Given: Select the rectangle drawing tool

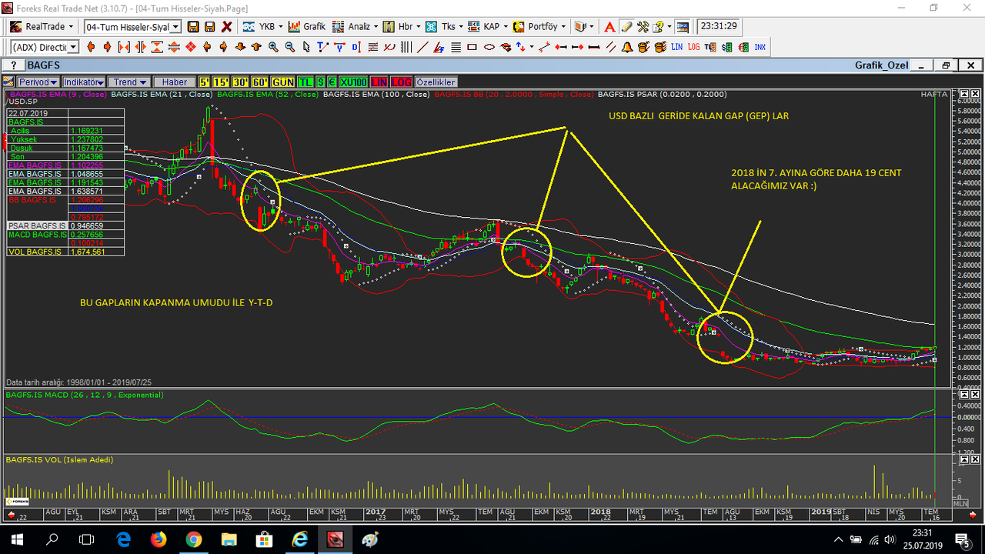Looking at the screenshot, I should click(x=472, y=47).
